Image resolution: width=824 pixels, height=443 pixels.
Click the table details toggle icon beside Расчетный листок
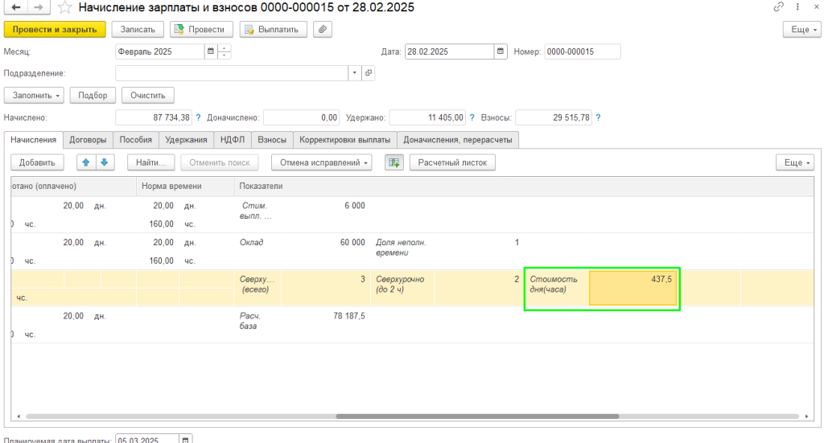coord(394,162)
